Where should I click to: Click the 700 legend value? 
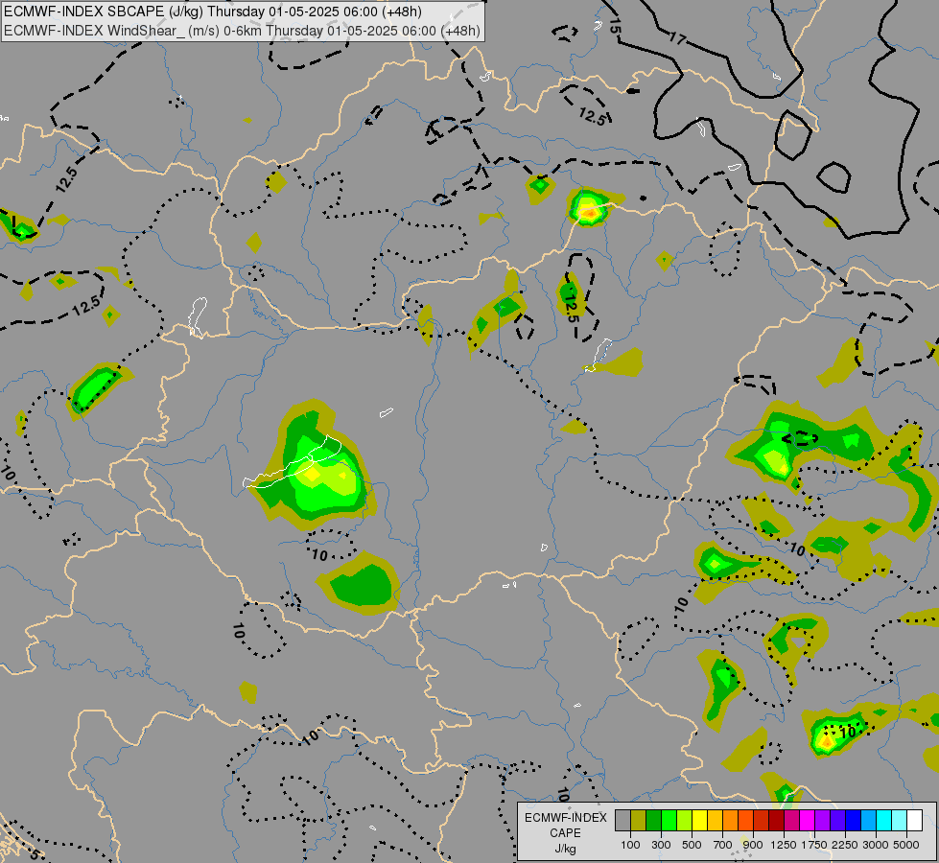pos(723,845)
